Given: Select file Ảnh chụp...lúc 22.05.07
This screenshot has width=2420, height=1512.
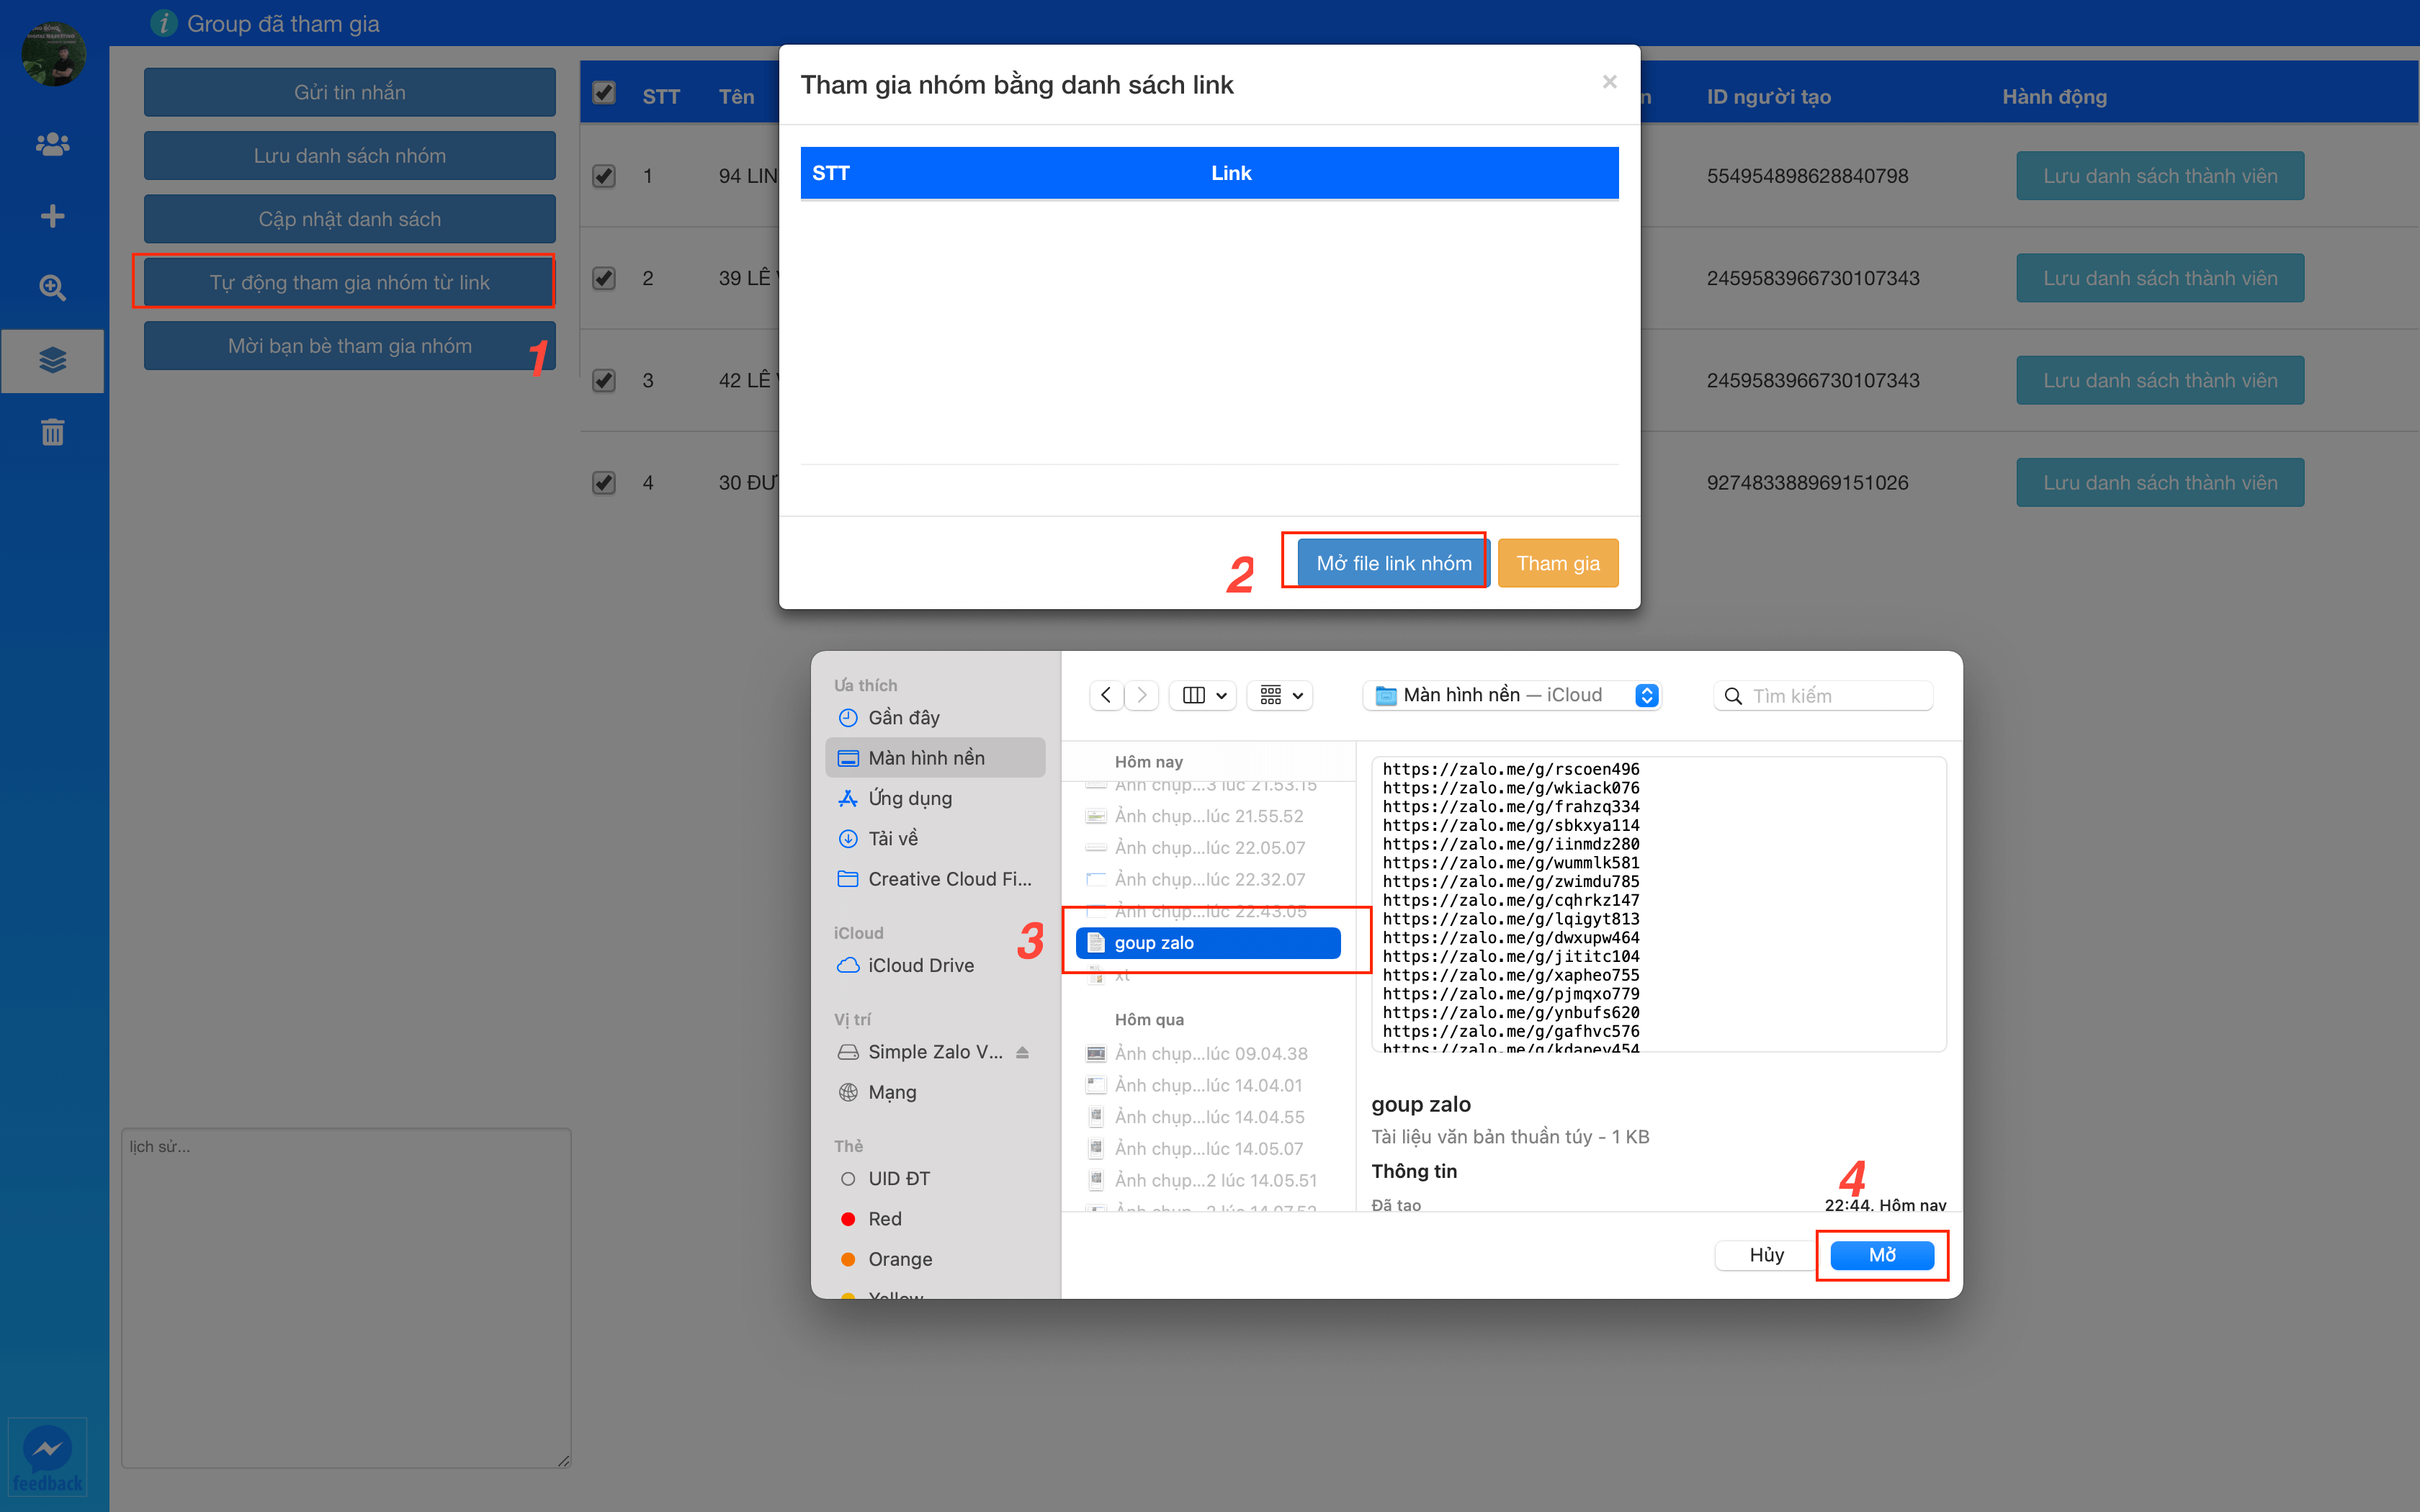Looking at the screenshot, I should coord(1208,848).
